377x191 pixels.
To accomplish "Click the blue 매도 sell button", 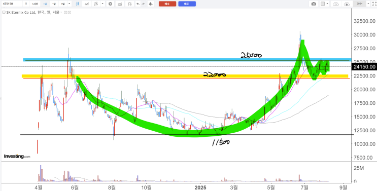I will tap(187, 4).
